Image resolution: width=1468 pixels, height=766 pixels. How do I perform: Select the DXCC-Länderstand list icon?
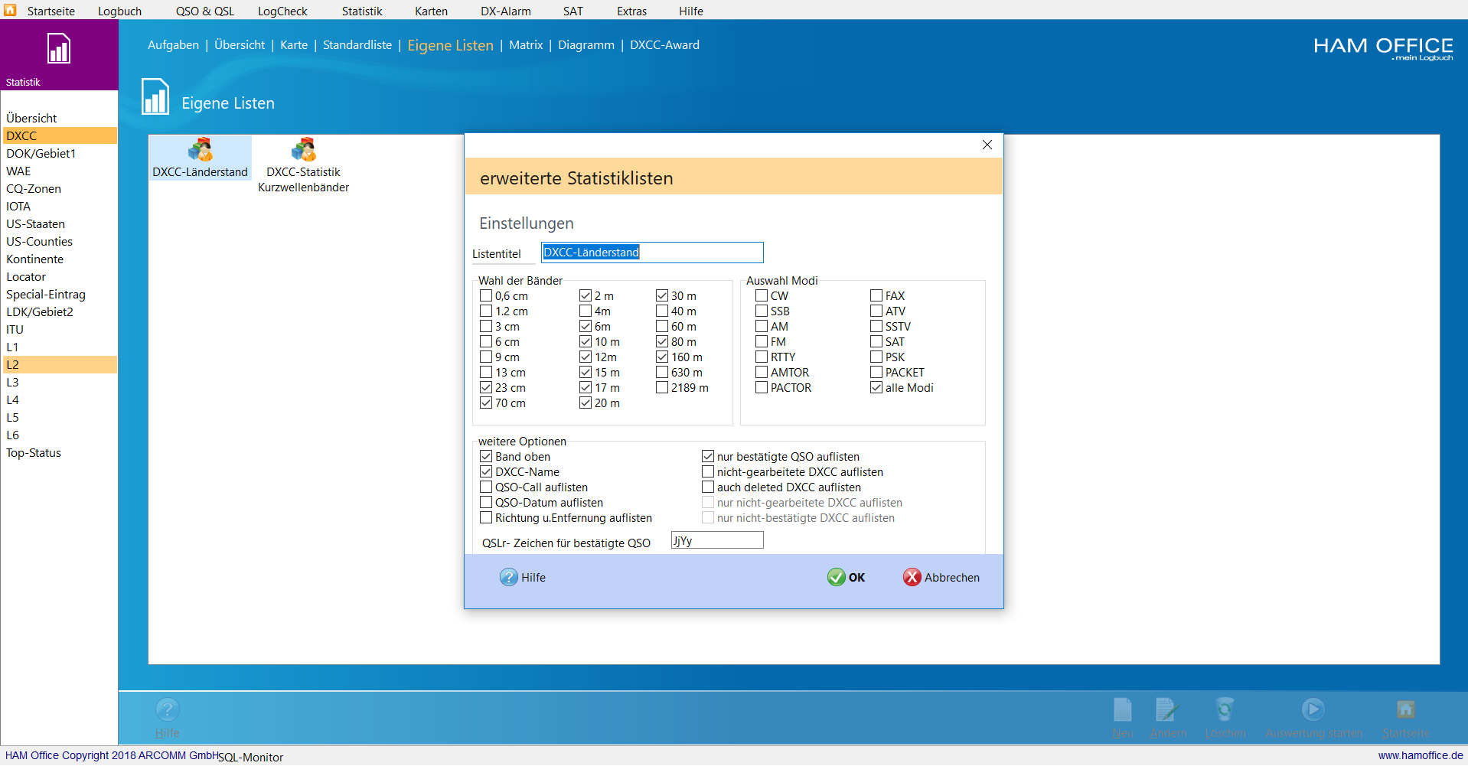[x=201, y=149]
